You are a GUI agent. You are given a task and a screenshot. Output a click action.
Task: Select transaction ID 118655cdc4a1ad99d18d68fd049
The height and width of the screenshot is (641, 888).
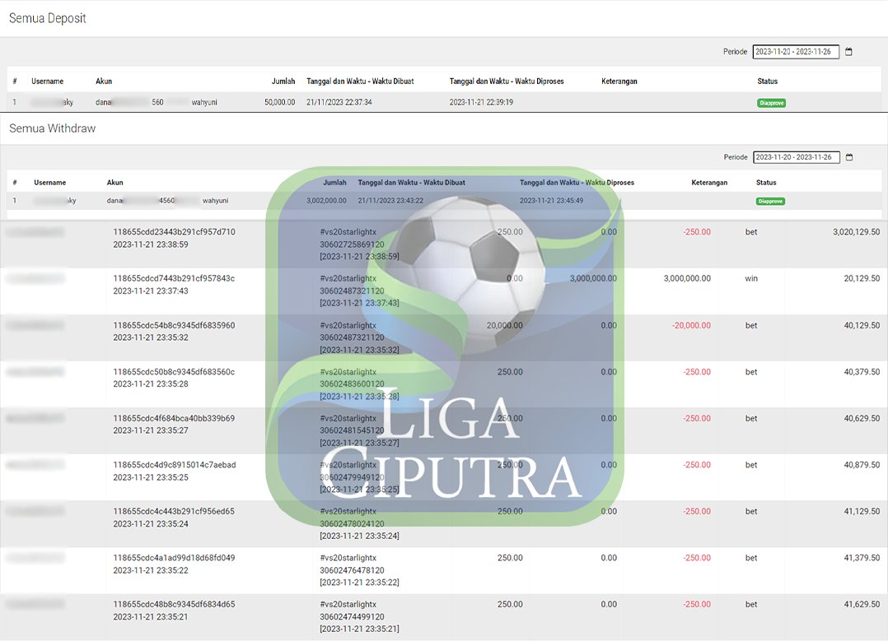point(174,557)
